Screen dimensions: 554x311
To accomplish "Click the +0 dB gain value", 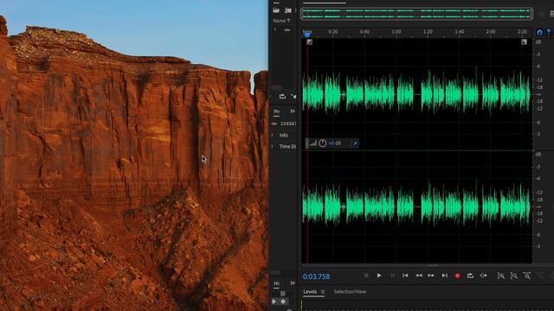I will click(x=335, y=143).
